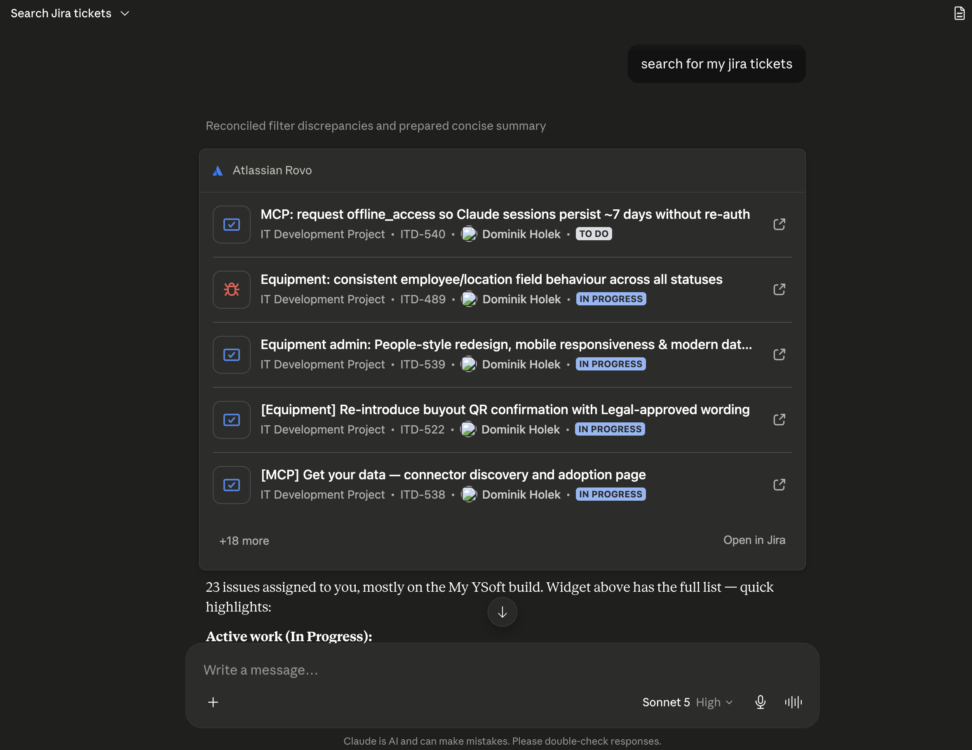This screenshot has height=750, width=972.
Task: Open the Sonnet 5 High model selector
Action: (x=687, y=702)
